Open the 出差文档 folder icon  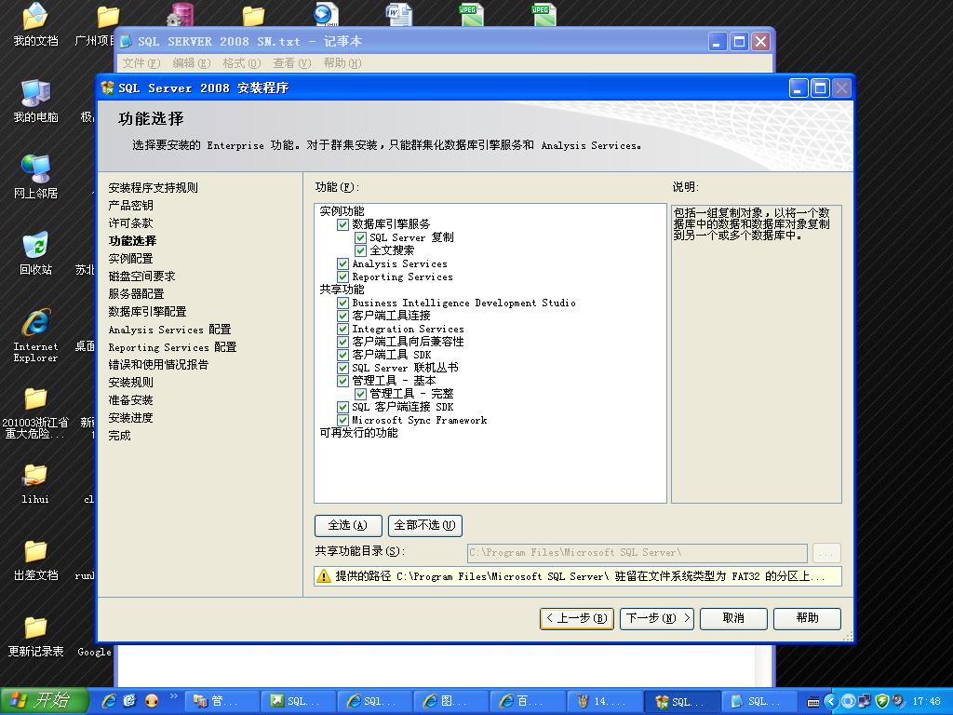click(x=35, y=552)
